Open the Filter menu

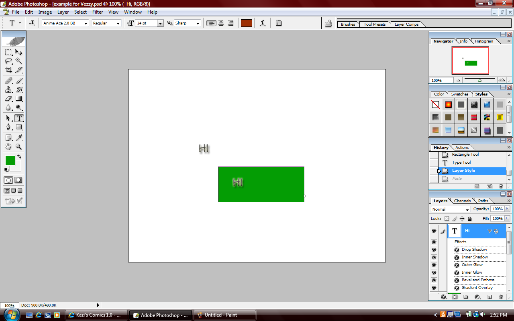tap(98, 12)
